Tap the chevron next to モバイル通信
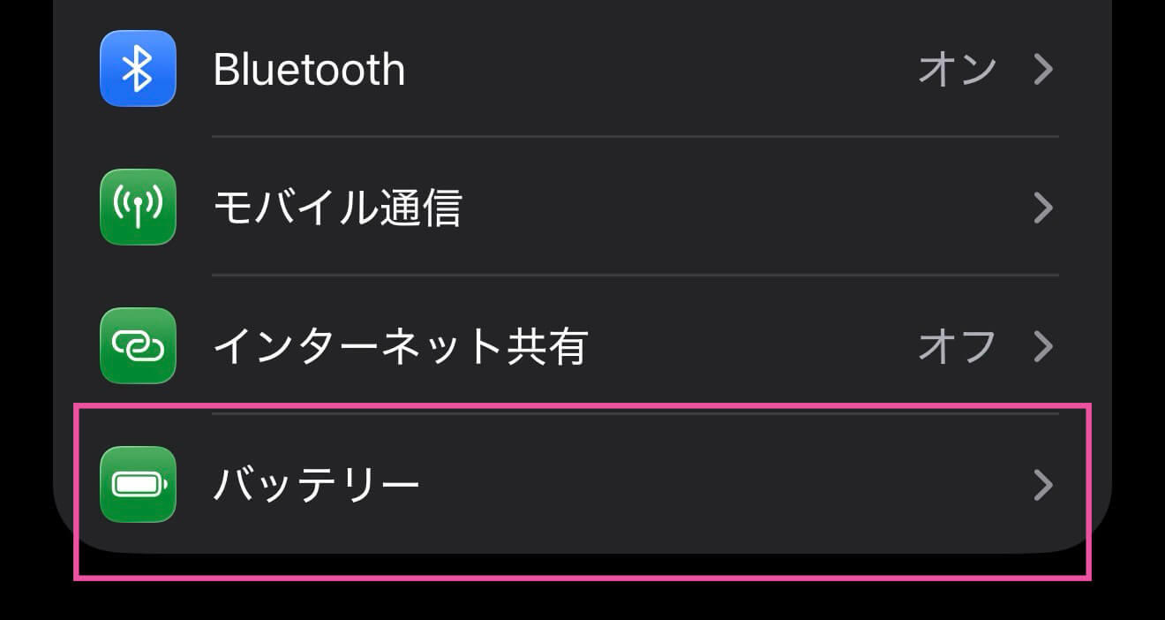The width and height of the screenshot is (1165, 620). coord(1044,208)
